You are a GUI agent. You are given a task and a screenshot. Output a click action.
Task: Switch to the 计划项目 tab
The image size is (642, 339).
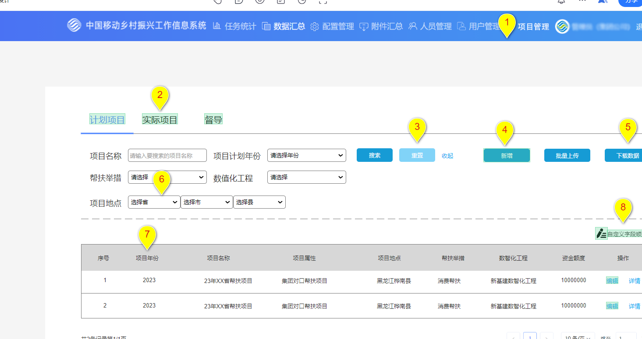[107, 119]
